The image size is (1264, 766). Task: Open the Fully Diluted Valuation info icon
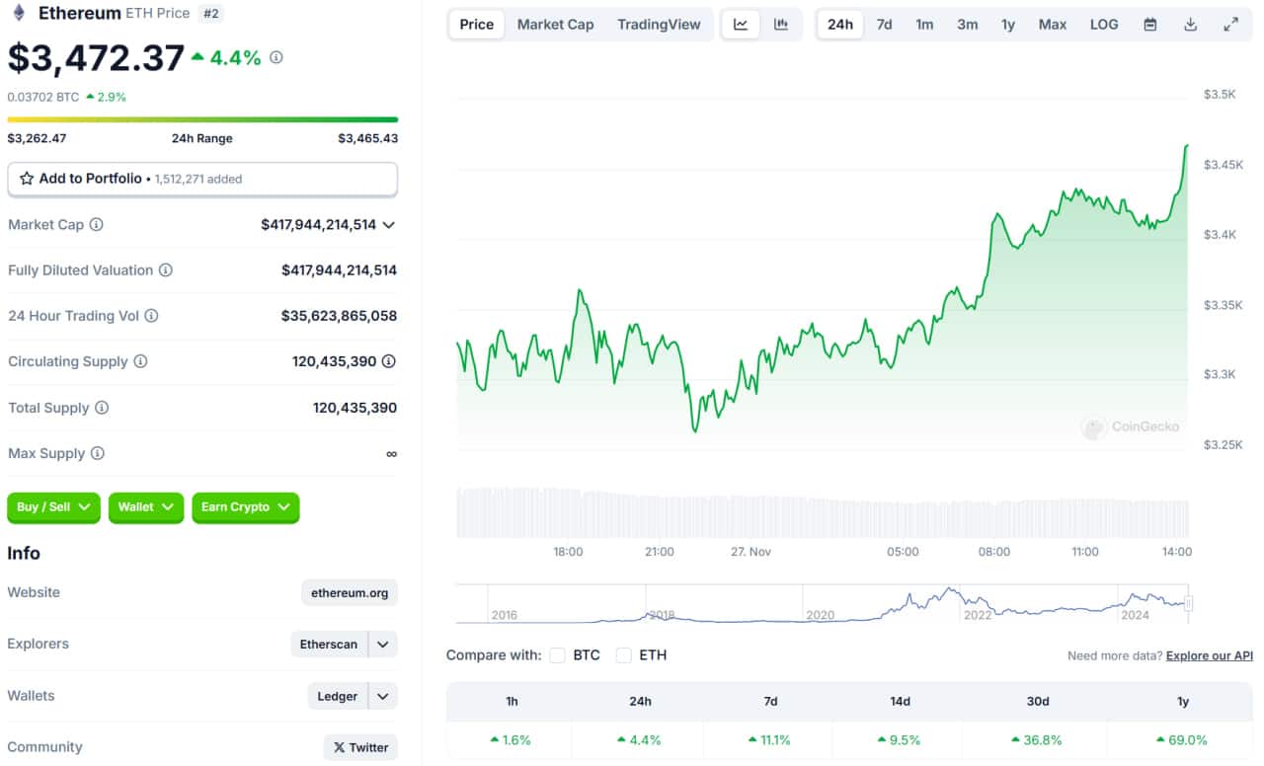pyautogui.click(x=166, y=270)
